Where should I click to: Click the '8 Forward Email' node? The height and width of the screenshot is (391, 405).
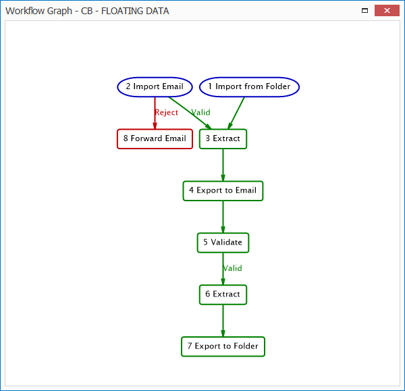pyautogui.click(x=155, y=139)
